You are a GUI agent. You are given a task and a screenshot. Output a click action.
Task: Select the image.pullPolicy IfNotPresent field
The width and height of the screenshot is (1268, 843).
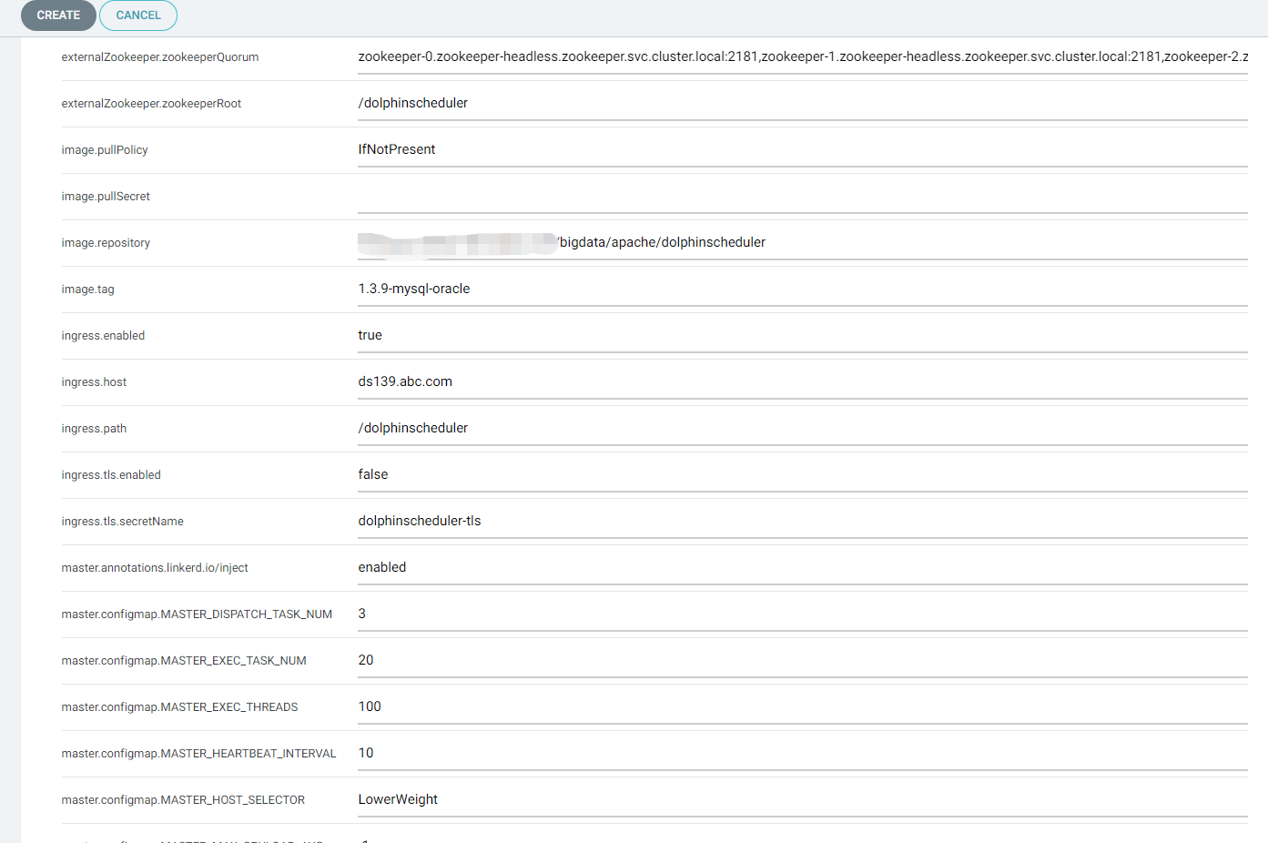pyautogui.click(x=801, y=149)
